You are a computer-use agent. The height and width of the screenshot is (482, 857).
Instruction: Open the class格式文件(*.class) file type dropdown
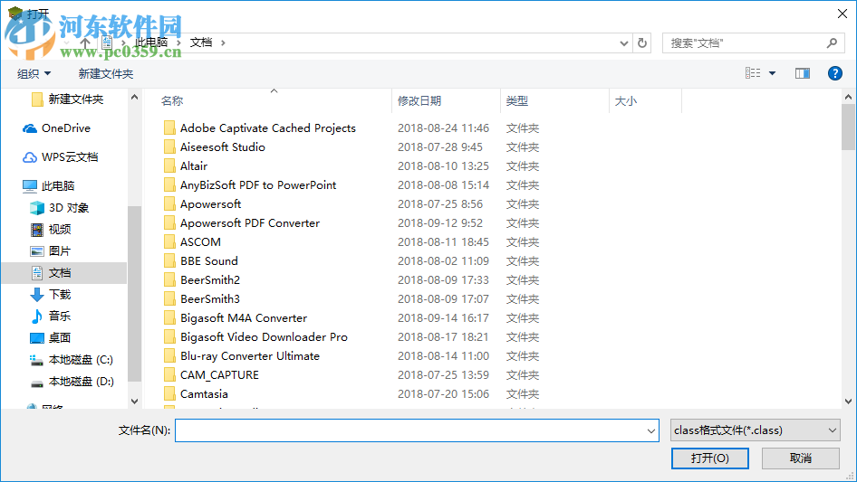pyautogui.click(x=755, y=430)
